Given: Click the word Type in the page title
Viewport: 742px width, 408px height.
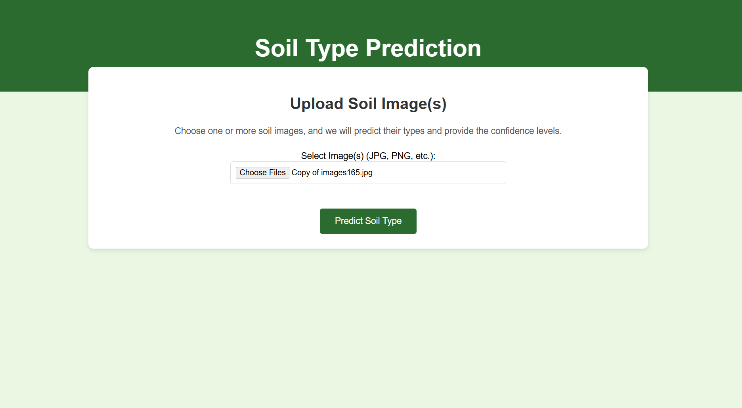Looking at the screenshot, I should [x=332, y=48].
